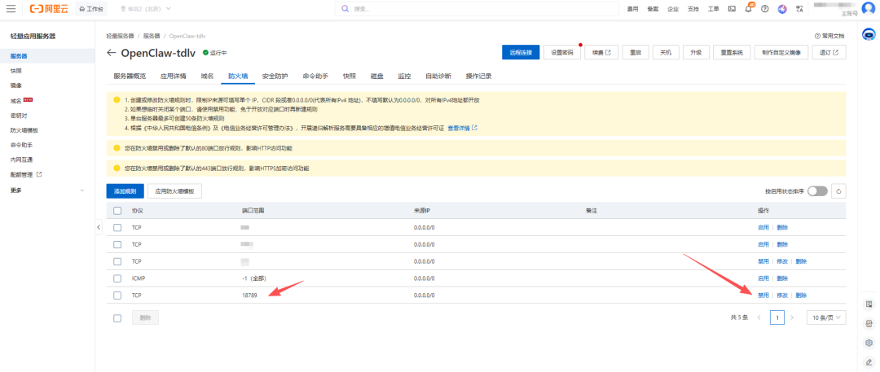Open the 服务器概览 tab
The height and width of the screenshot is (372, 880).
[x=130, y=76]
